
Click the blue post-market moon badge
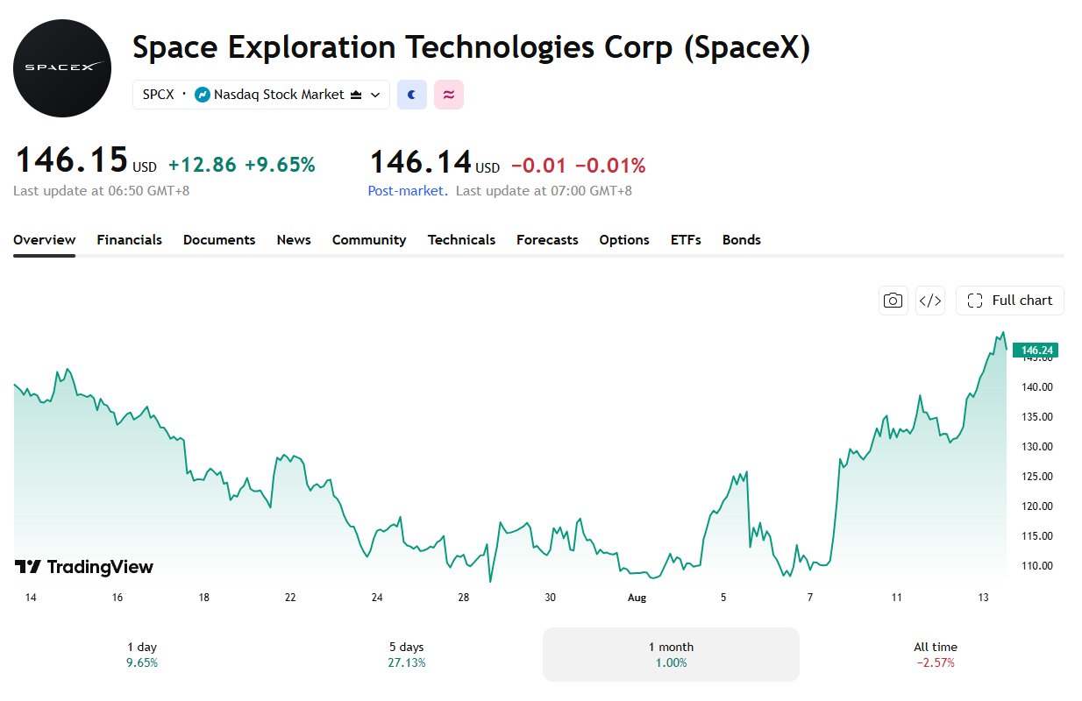[x=412, y=95]
